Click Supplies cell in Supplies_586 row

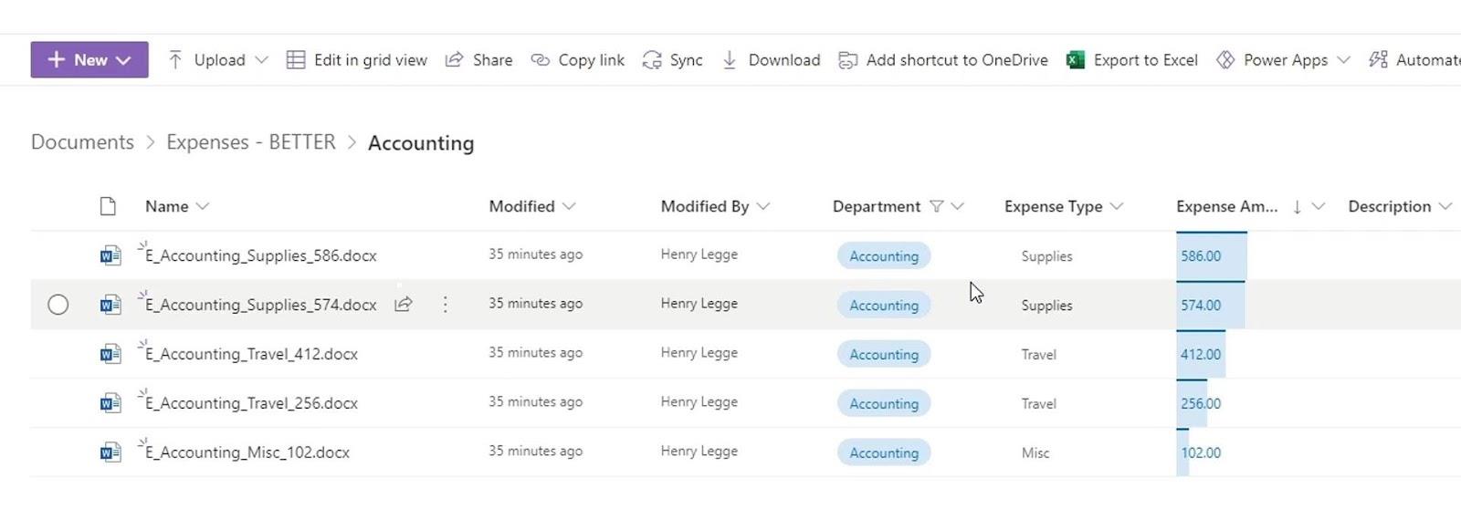1046,256
